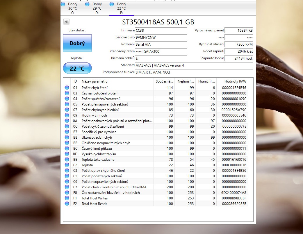The image size is (303, 234).
Task: Click status icon of row F0 nastavování hlaviček
Action: coord(67,193)
